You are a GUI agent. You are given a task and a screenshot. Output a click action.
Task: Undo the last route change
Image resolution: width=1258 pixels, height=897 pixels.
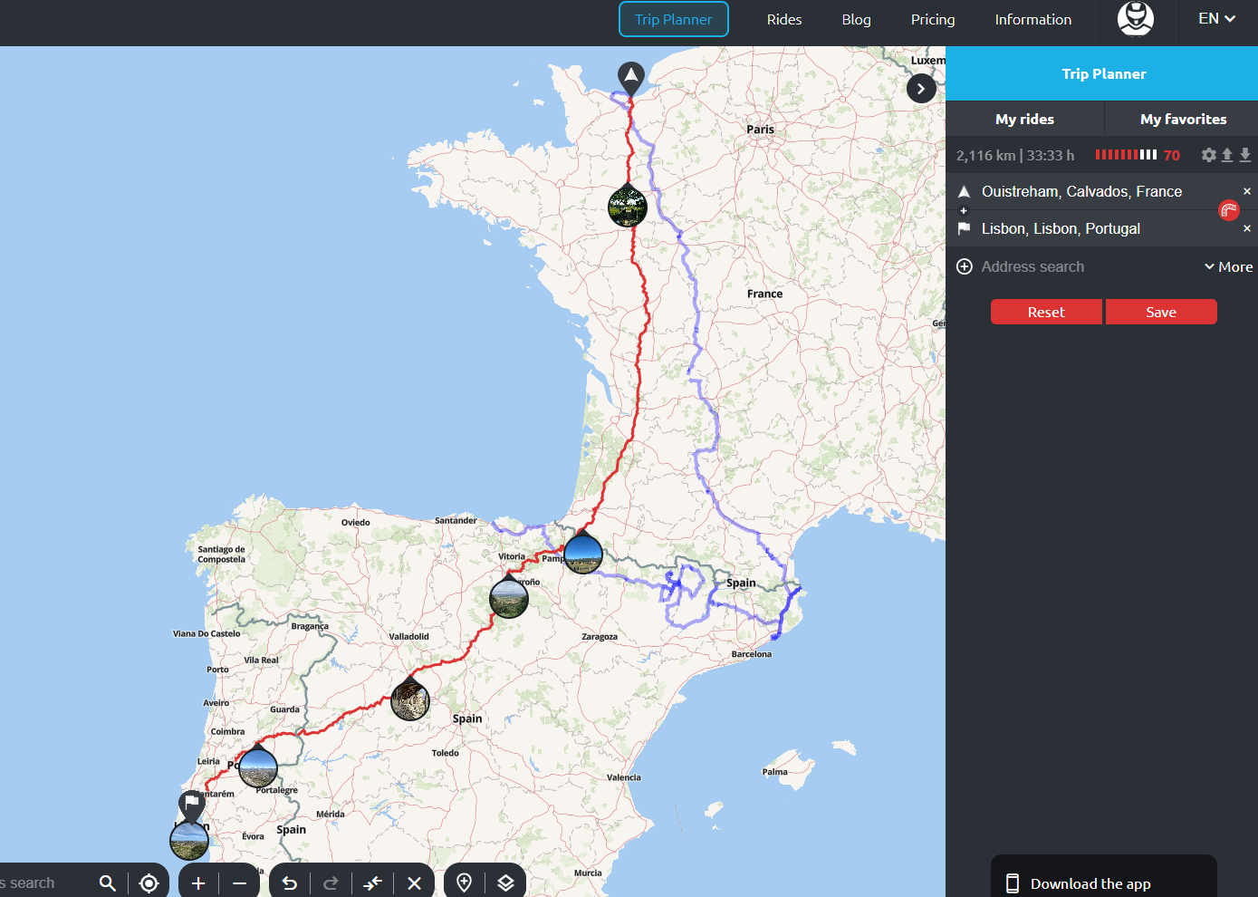click(x=290, y=883)
